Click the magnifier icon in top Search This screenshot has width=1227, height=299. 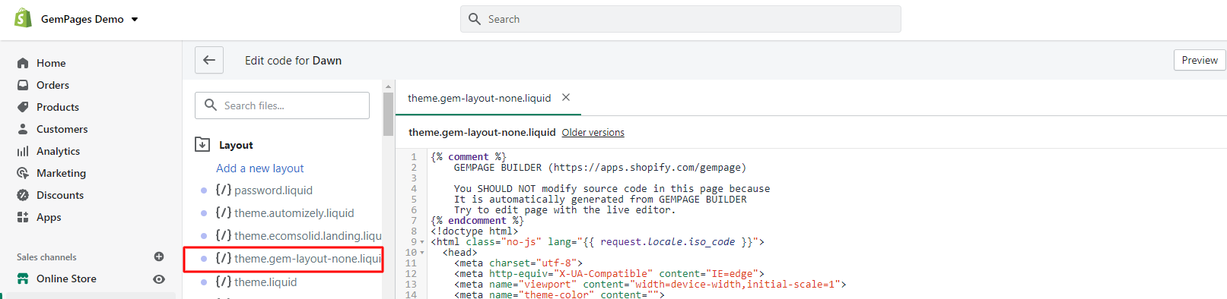coord(475,19)
